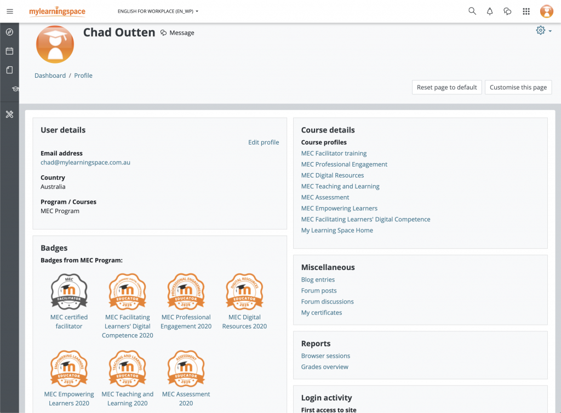
Task: Open Grades overview report
Action: point(324,367)
